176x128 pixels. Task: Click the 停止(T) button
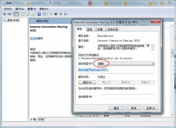pos(107,82)
